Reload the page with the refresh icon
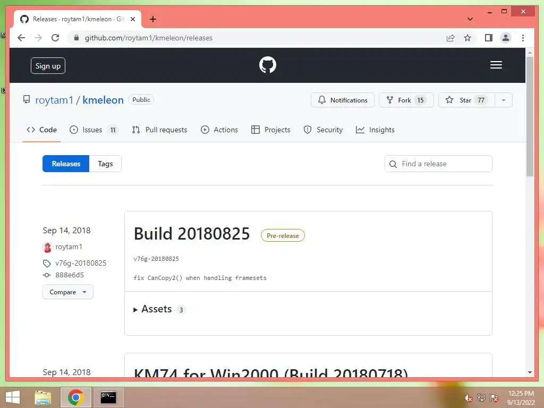 (x=55, y=38)
